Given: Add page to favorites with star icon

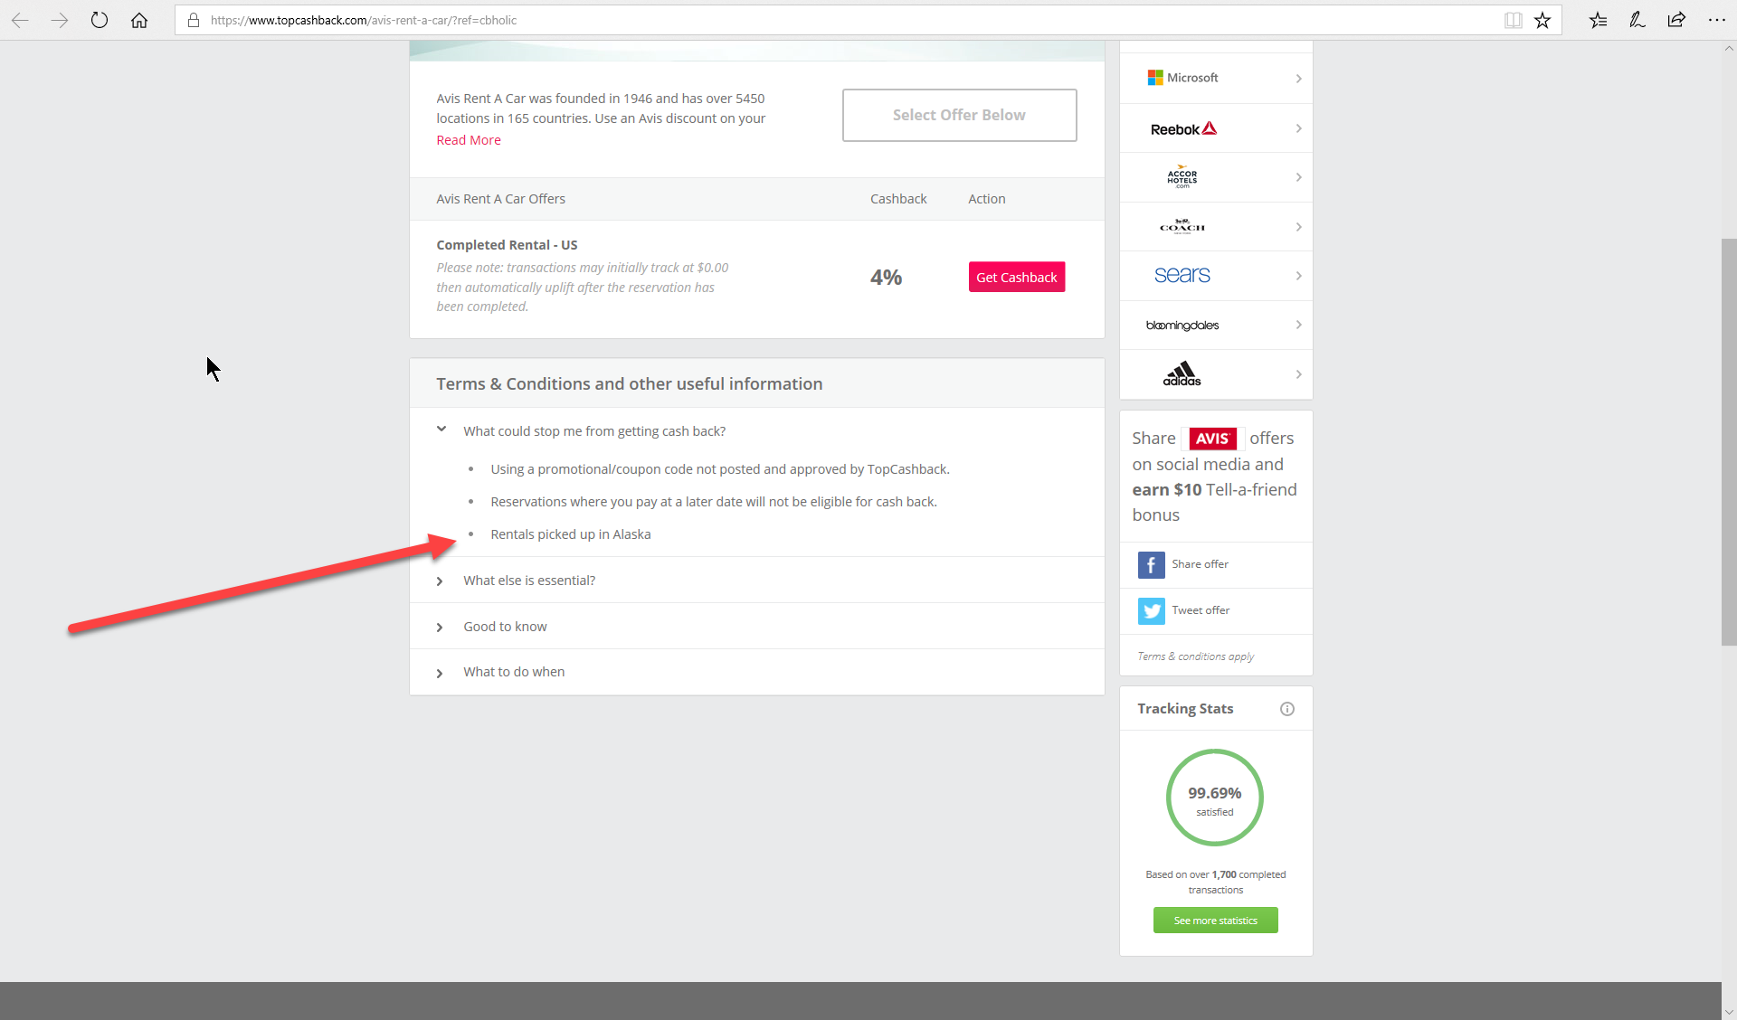Looking at the screenshot, I should pos(1542,20).
